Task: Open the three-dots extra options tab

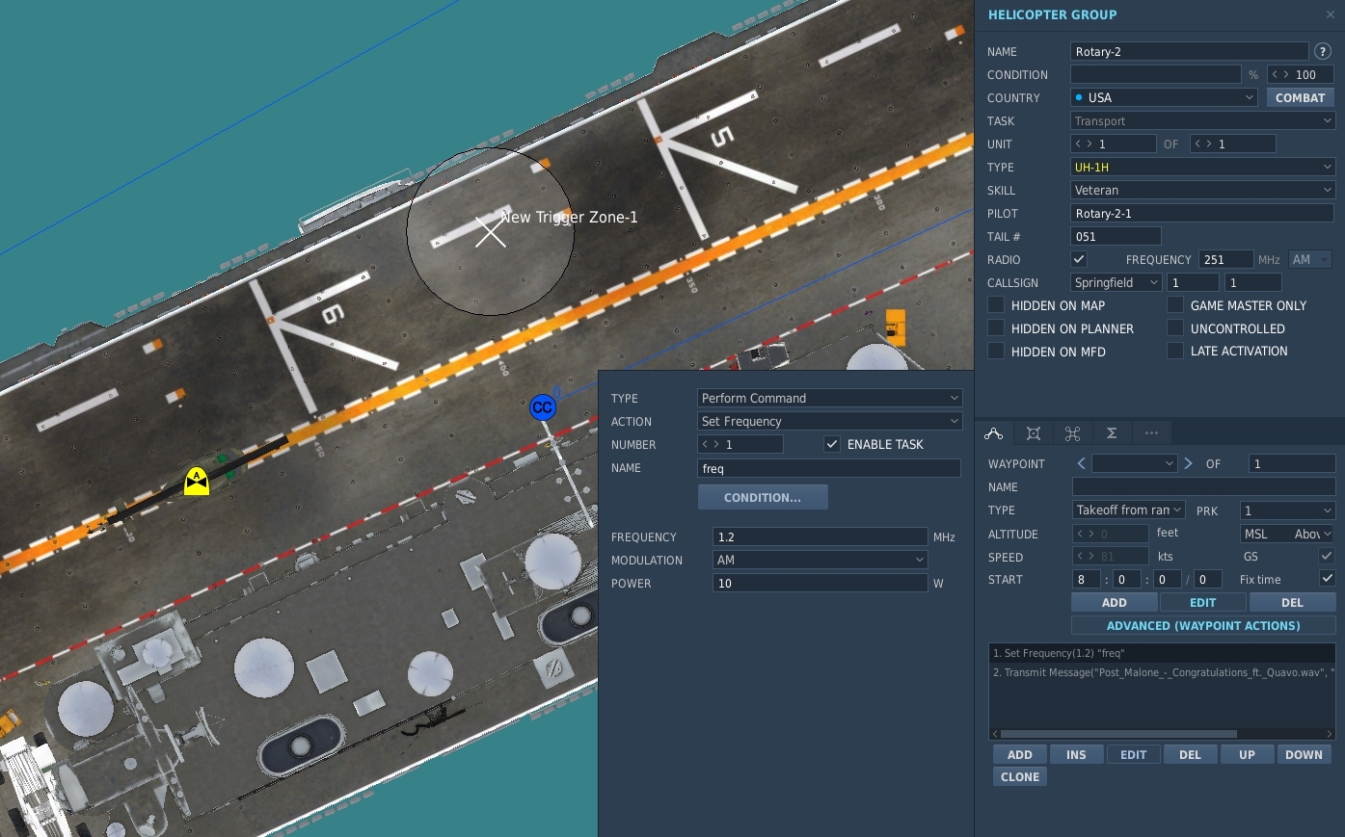Action: point(1151,433)
